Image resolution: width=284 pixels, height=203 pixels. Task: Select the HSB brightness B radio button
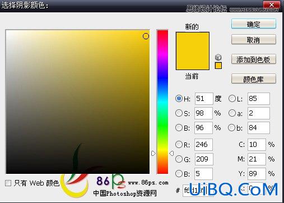click(x=179, y=128)
